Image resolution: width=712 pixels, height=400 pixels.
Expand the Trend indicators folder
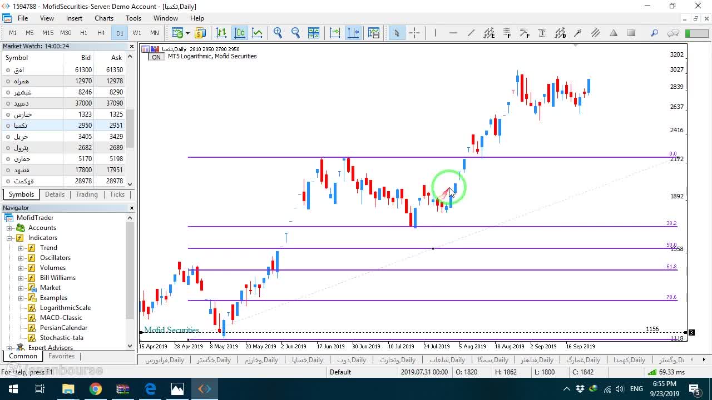(x=21, y=248)
